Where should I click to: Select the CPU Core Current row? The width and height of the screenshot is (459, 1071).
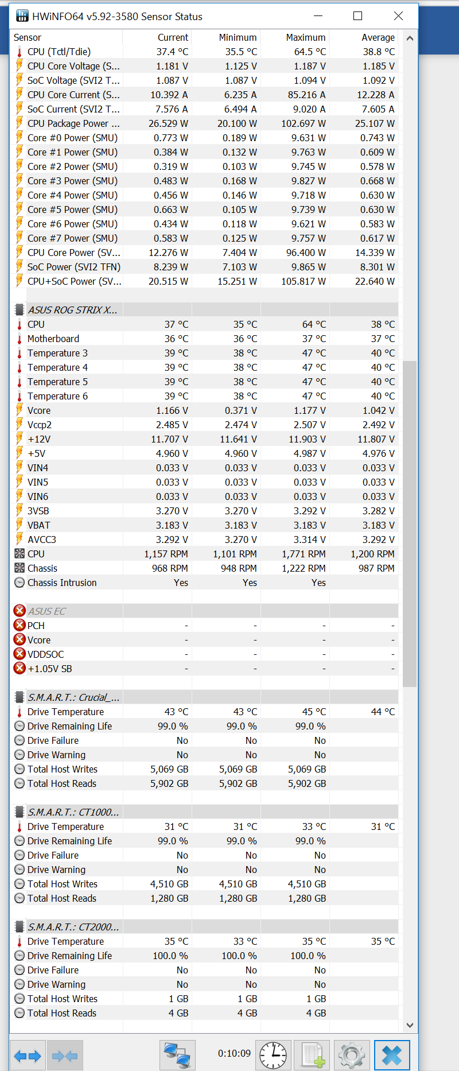[x=204, y=95]
